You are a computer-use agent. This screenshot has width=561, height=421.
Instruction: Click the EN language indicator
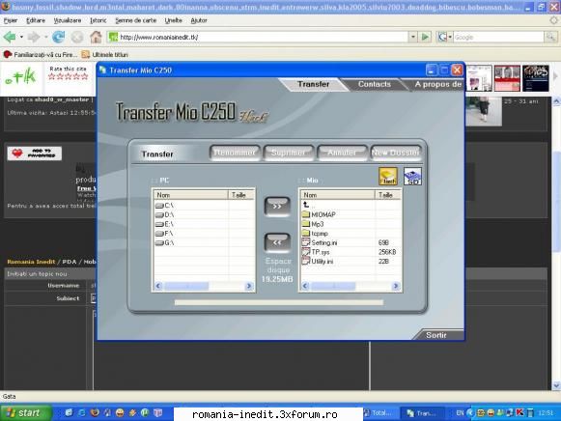point(460,412)
